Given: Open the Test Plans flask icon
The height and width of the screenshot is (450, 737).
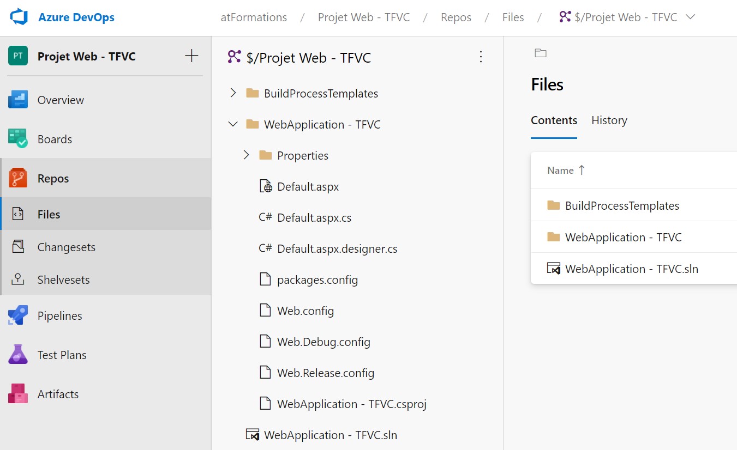Looking at the screenshot, I should click(18, 355).
